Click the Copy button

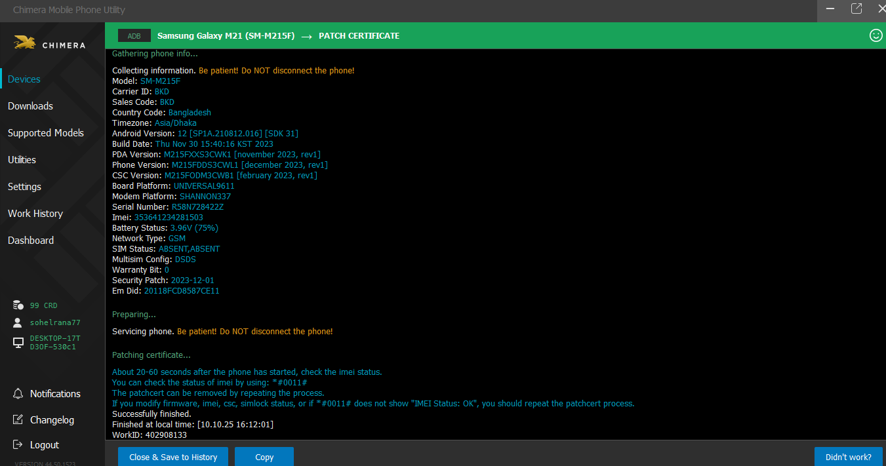pyautogui.click(x=264, y=457)
